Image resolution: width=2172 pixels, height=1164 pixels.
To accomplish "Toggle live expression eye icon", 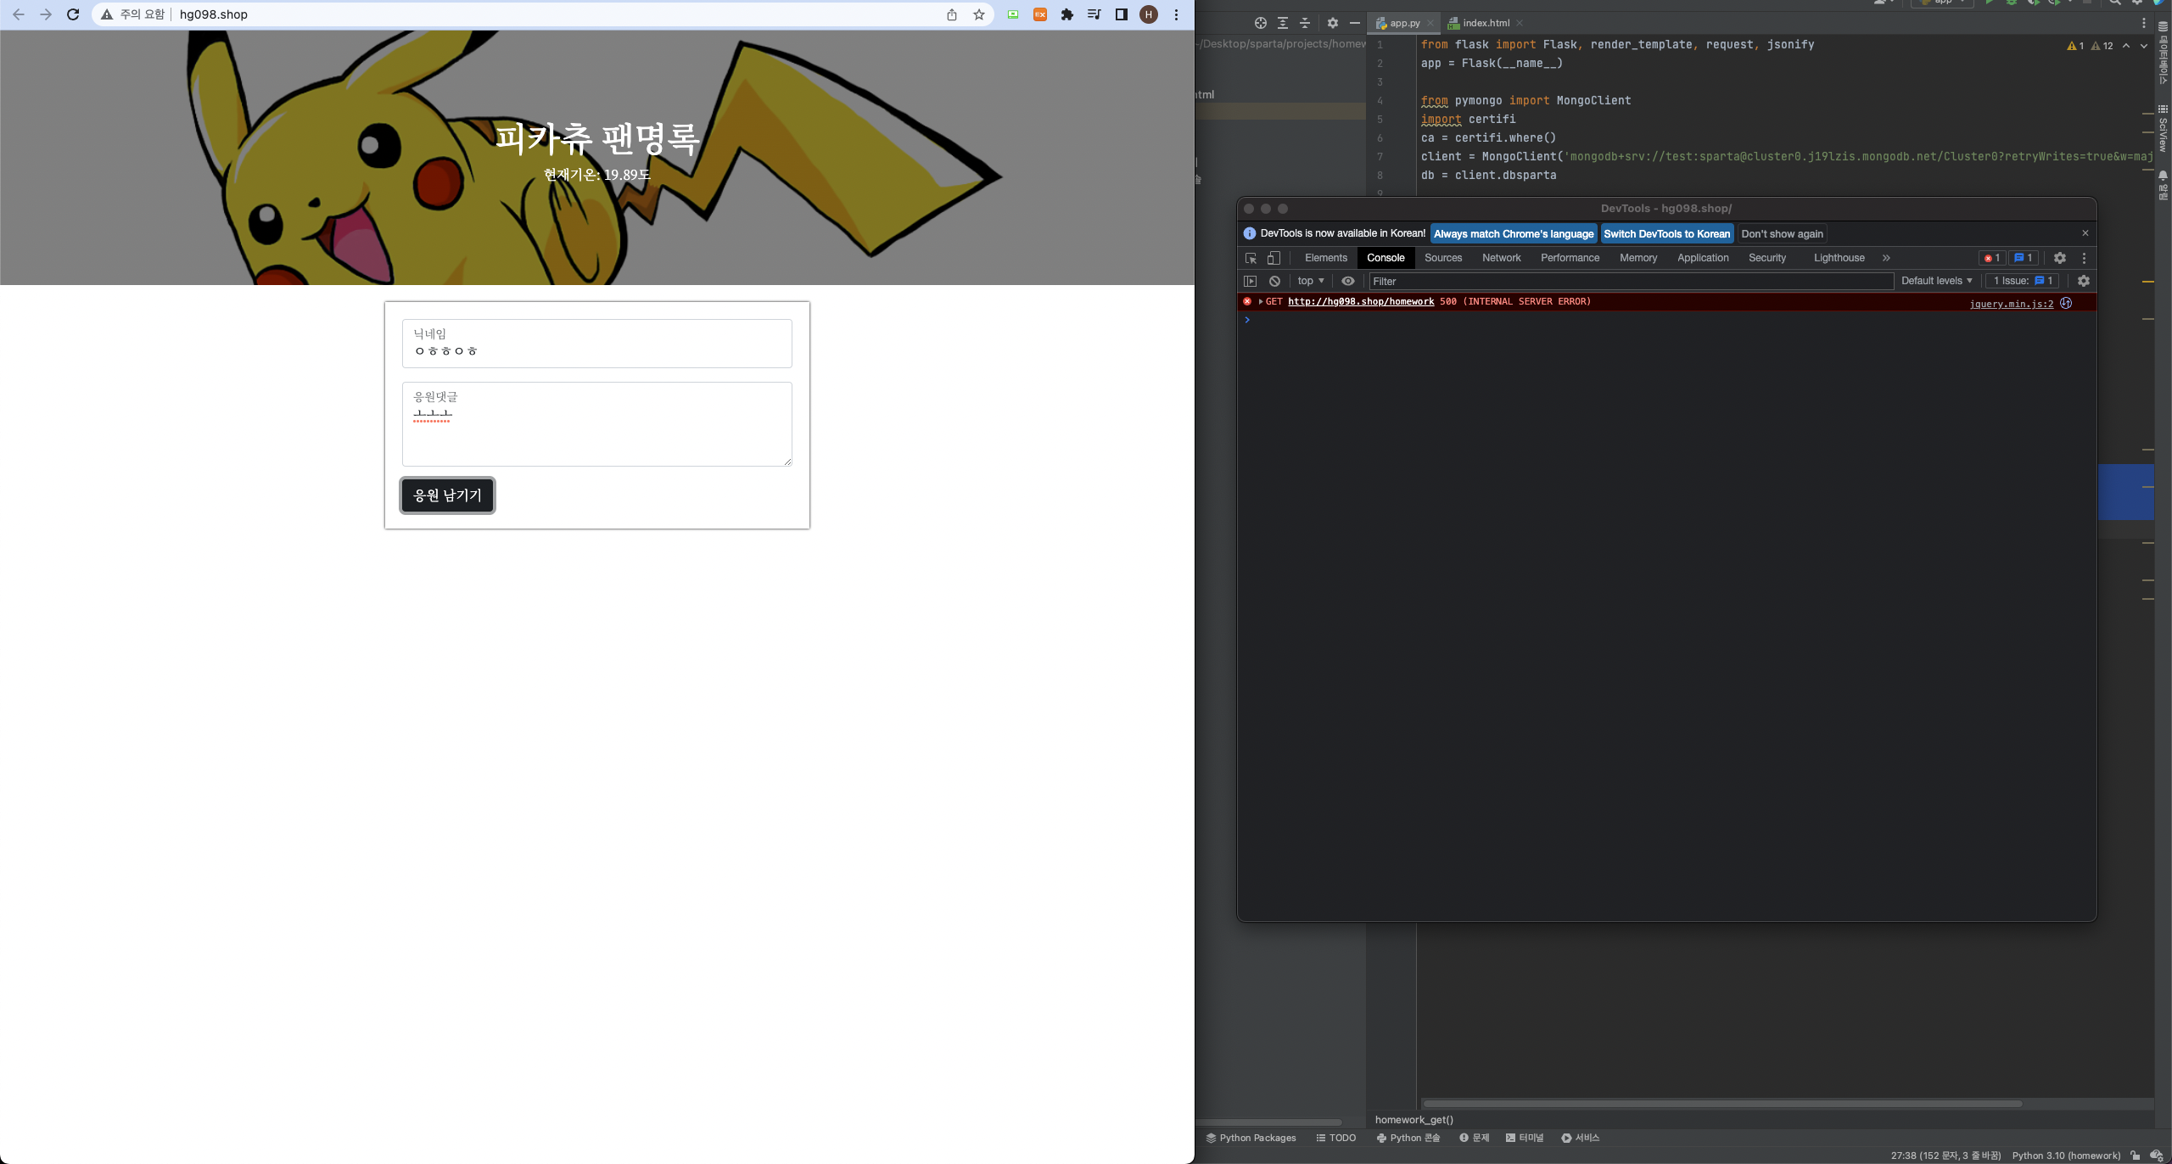I will pyautogui.click(x=1348, y=281).
